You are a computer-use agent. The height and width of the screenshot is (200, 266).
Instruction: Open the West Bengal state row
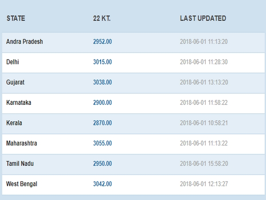point(22,184)
